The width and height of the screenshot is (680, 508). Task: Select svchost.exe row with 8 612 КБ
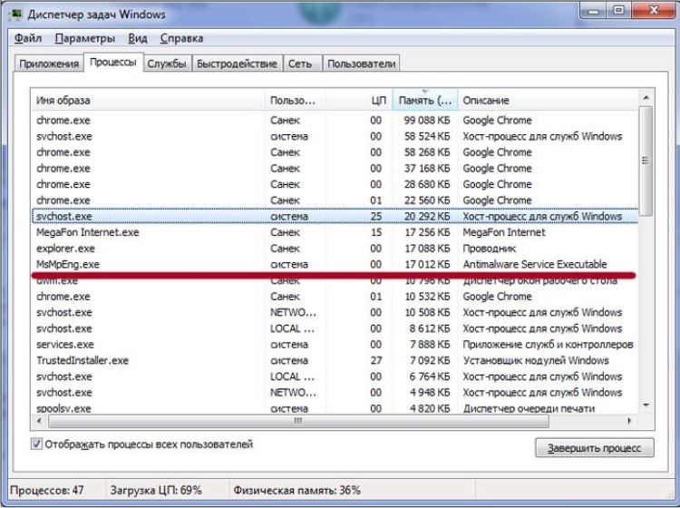coord(335,328)
